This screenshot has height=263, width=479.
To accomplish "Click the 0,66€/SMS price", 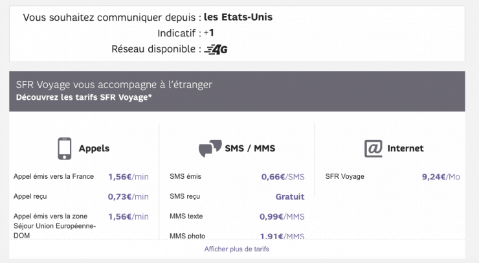I will pyautogui.click(x=283, y=177).
